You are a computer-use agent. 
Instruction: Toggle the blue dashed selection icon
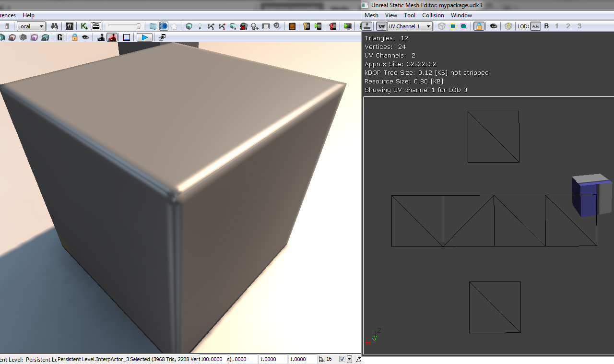pos(164,26)
